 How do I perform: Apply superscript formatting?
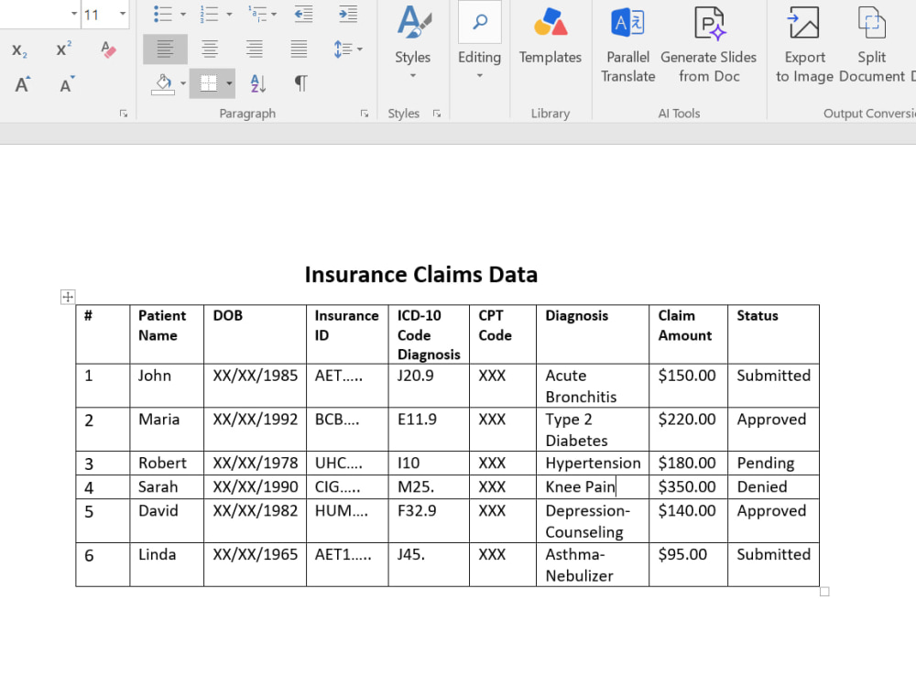(64, 49)
